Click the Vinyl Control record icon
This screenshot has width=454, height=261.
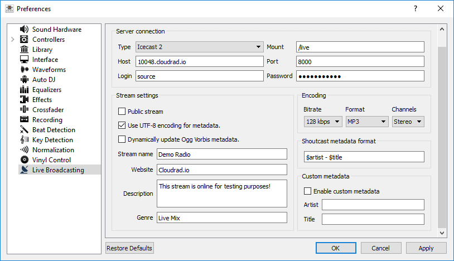pos(24,159)
